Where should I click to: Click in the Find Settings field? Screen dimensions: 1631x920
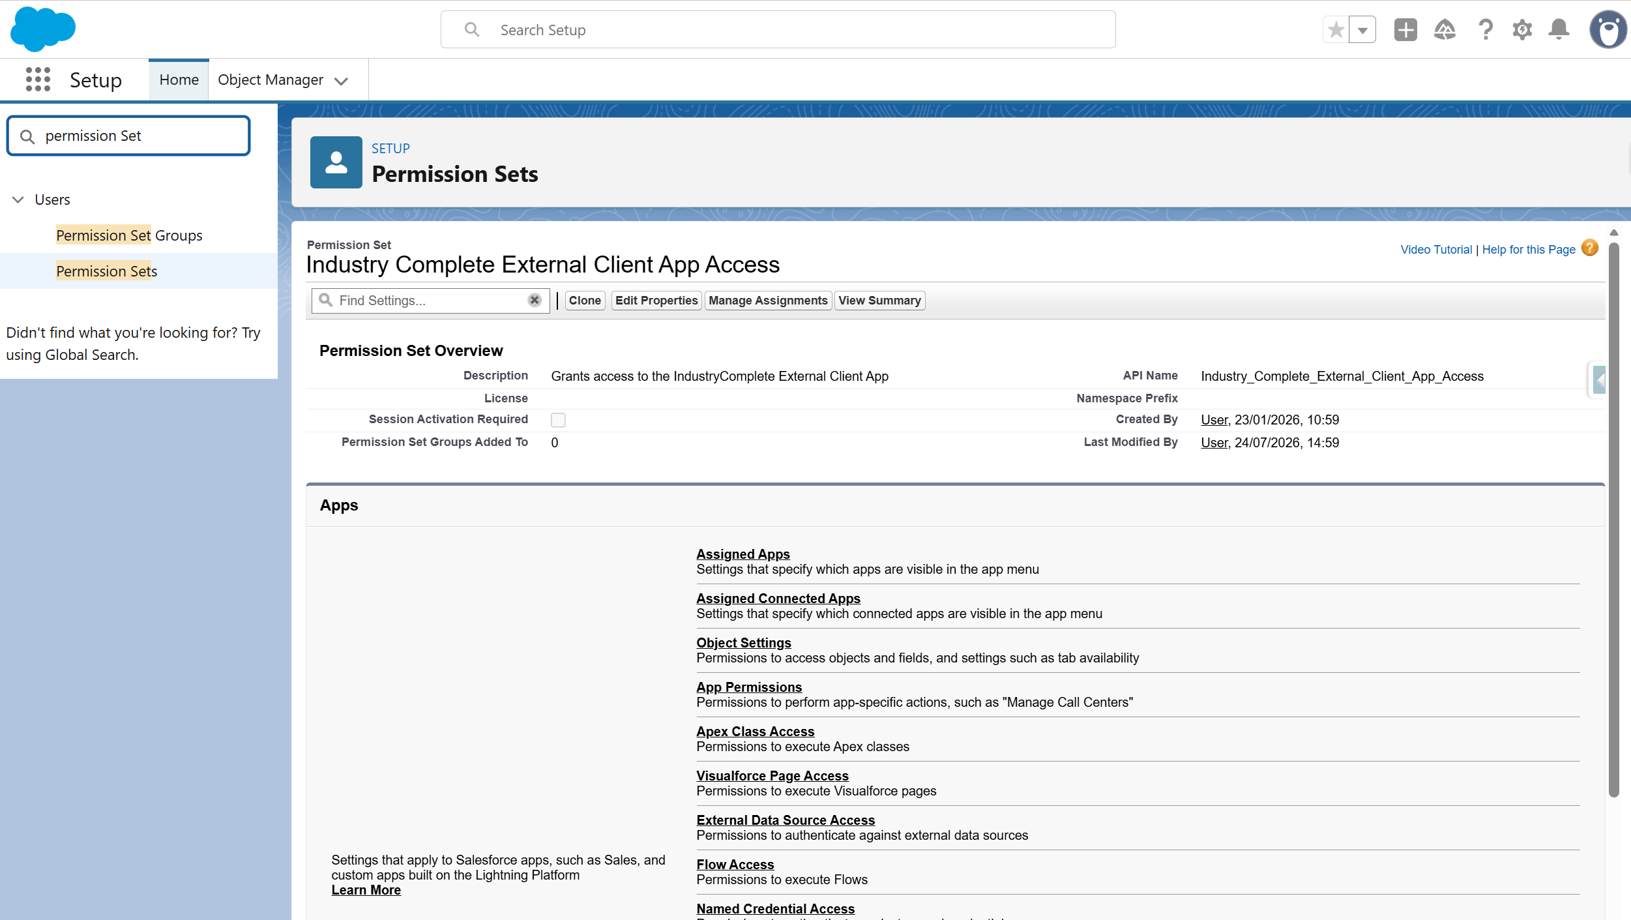pos(430,301)
